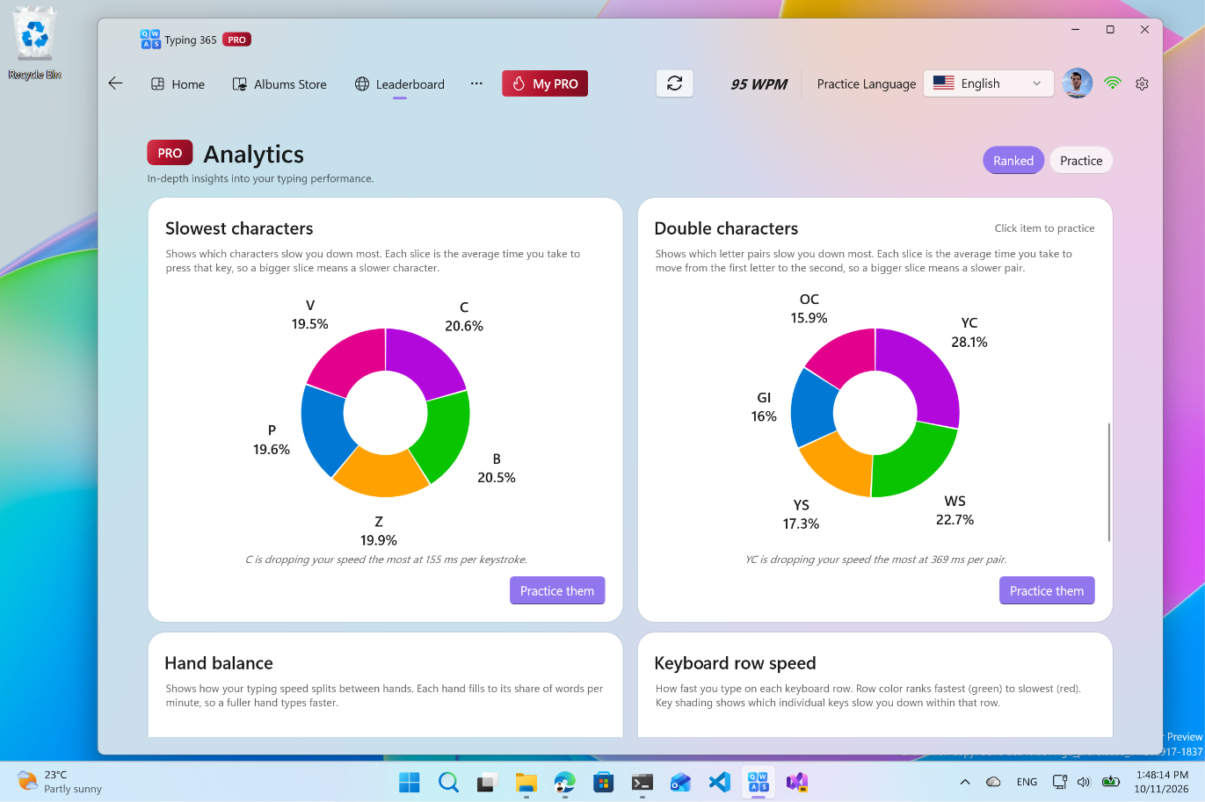Click the Typing 365 logo in the title bar
Viewport: 1205px width, 802px height.
point(150,40)
